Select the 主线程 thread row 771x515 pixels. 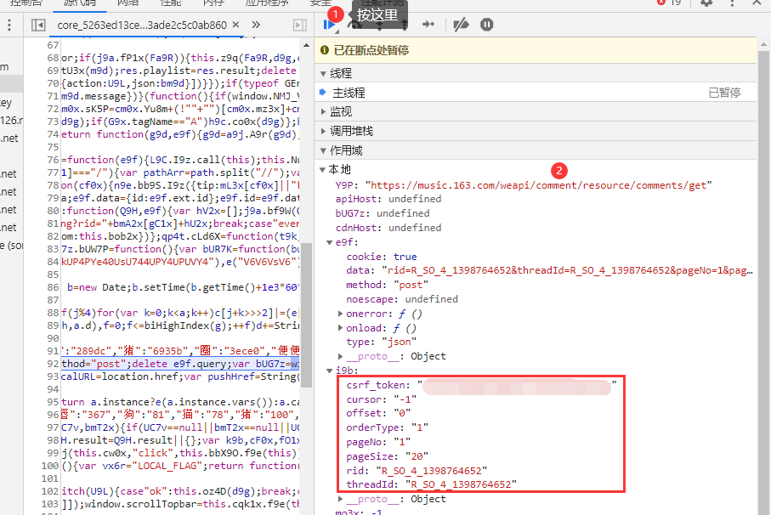pyautogui.click(x=349, y=93)
